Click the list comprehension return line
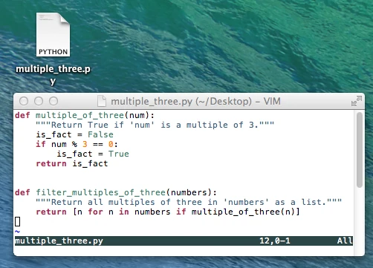The height and width of the screenshot is (268, 373). [168, 212]
